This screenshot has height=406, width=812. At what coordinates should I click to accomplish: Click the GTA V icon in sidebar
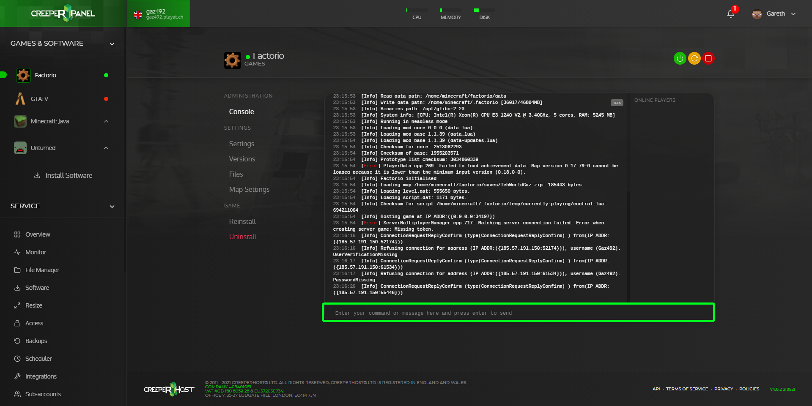[x=20, y=99]
